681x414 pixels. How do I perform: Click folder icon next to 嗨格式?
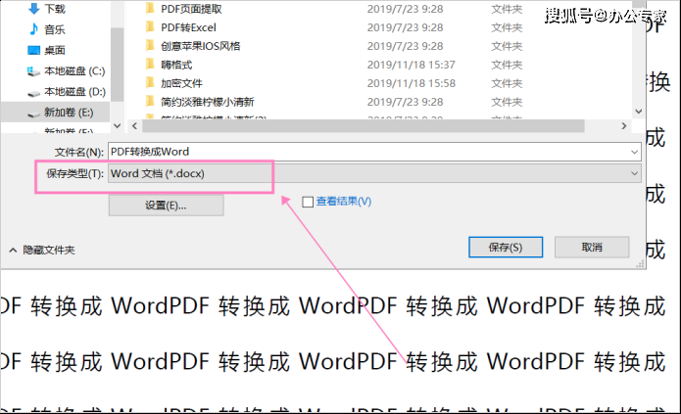click(150, 65)
